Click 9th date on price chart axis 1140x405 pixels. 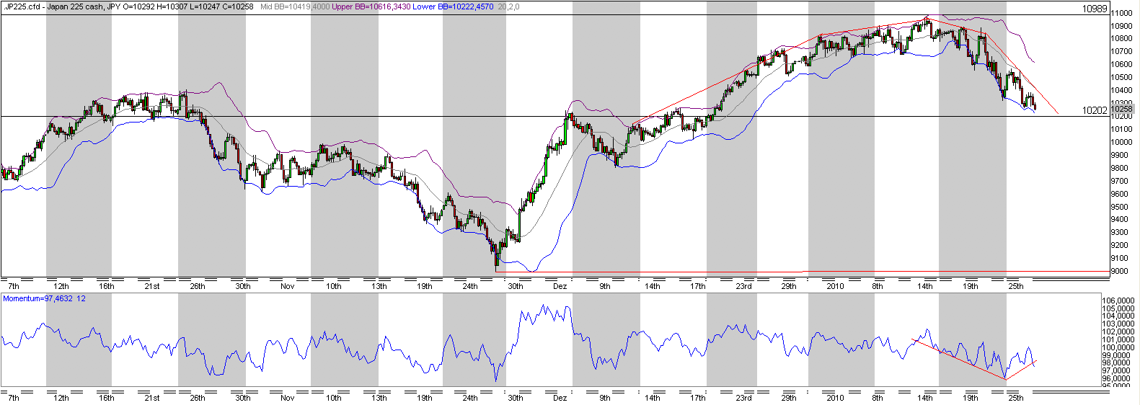coord(604,286)
